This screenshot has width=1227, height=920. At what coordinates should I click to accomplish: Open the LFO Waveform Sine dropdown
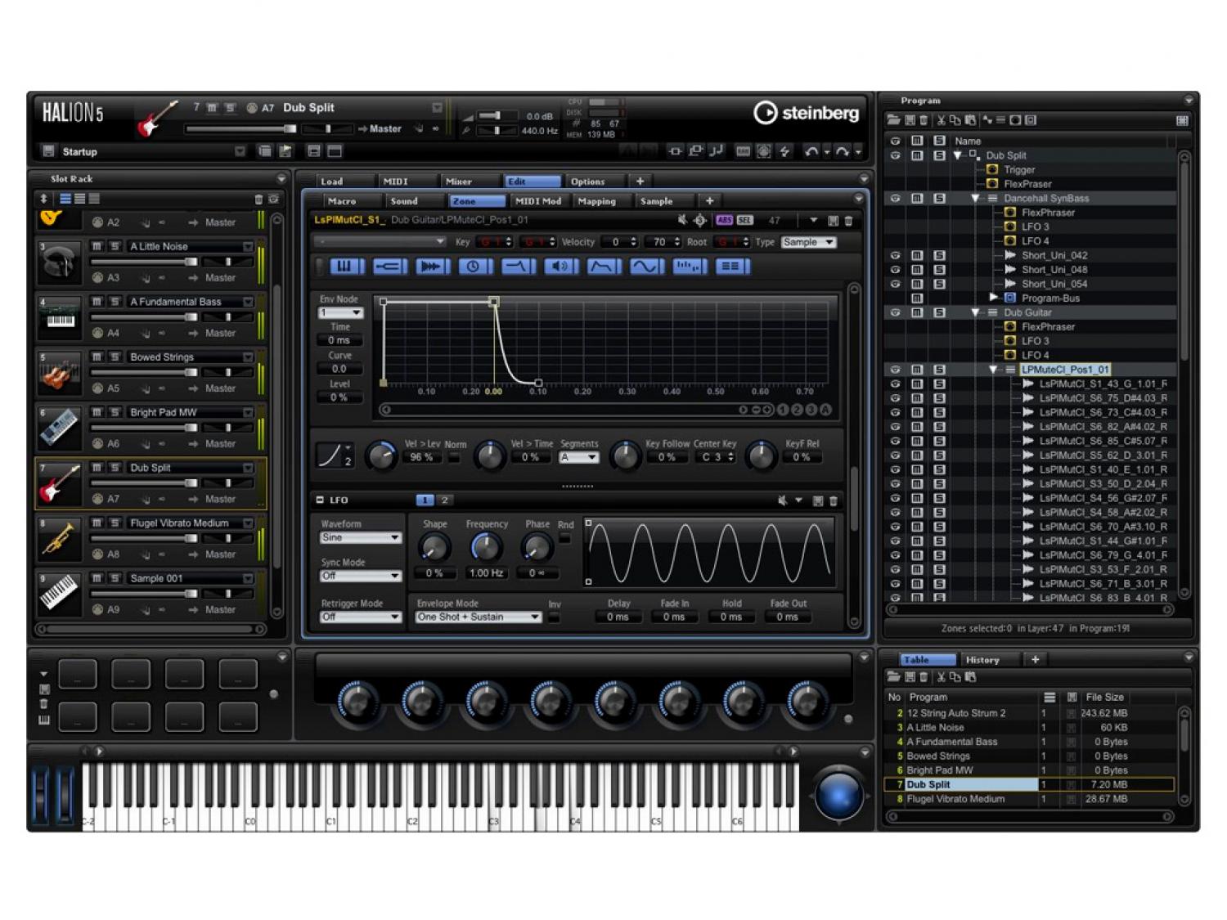click(360, 538)
